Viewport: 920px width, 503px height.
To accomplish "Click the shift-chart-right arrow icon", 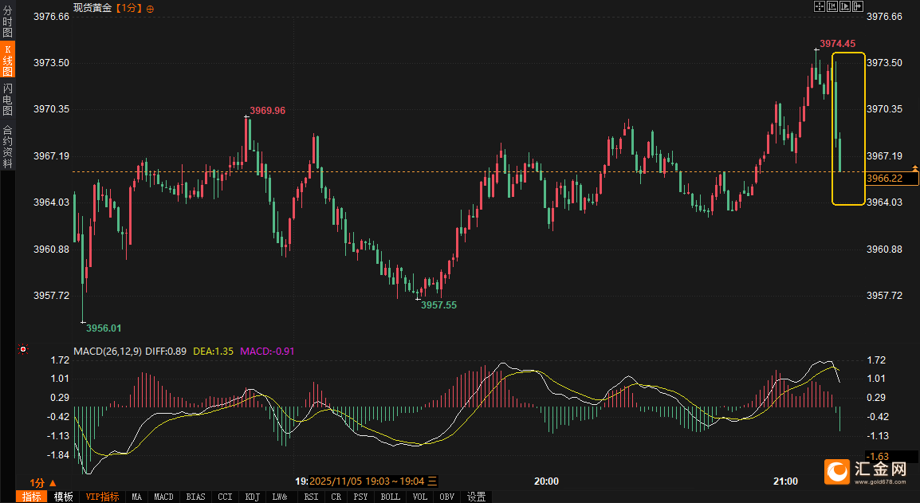I will pos(859,6).
